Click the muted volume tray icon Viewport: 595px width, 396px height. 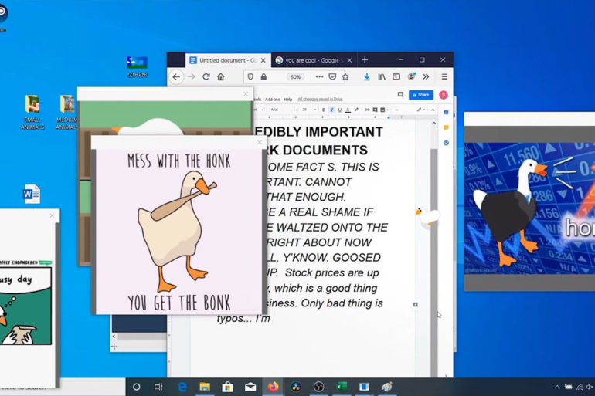(590, 387)
